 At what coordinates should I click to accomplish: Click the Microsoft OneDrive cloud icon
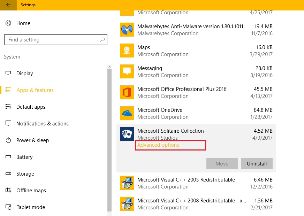127,114
